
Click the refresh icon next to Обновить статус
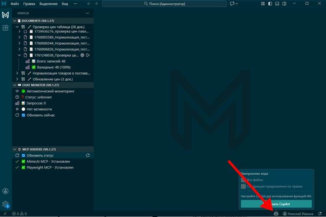(x=88, y=156)
